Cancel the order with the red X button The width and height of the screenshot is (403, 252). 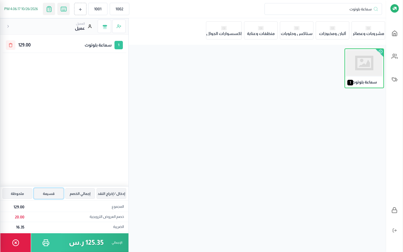click(x=16, y=242)
